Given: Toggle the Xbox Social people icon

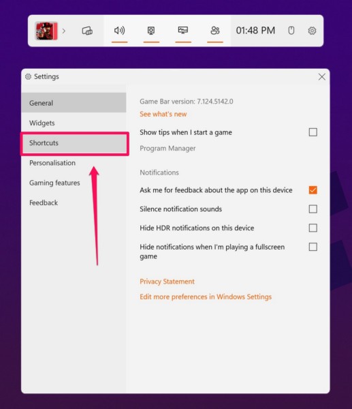Looking at the screenshot, I should pos(215,31).
